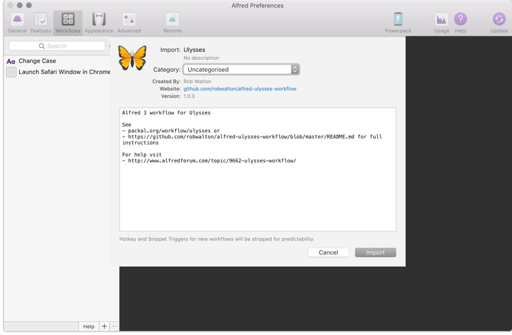The image size is (512, 335).
Task: Click the Help button in sidebar footer
Action: pos(88,326)
